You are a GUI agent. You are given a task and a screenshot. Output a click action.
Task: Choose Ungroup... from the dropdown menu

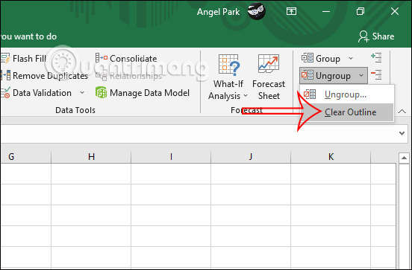(x=346, y=94)
